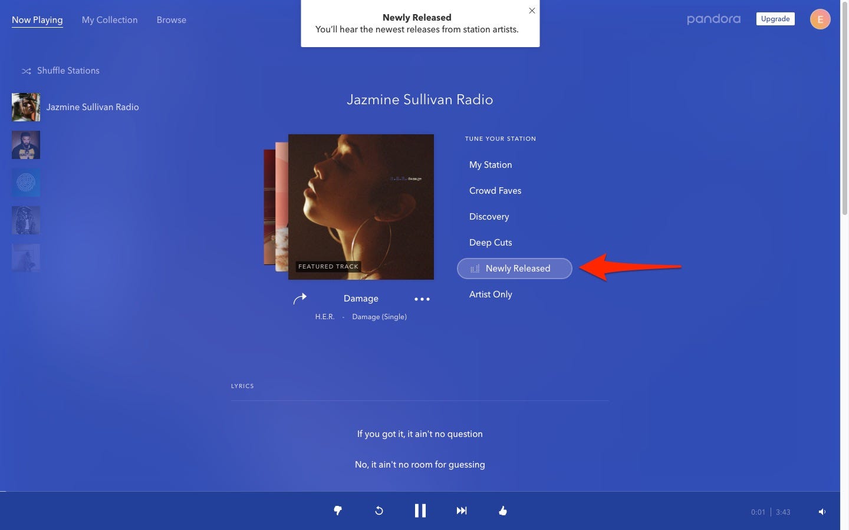Mute the volume speaker icon
Viewport: 849px width, 530px height.
[x=822, y=512]
